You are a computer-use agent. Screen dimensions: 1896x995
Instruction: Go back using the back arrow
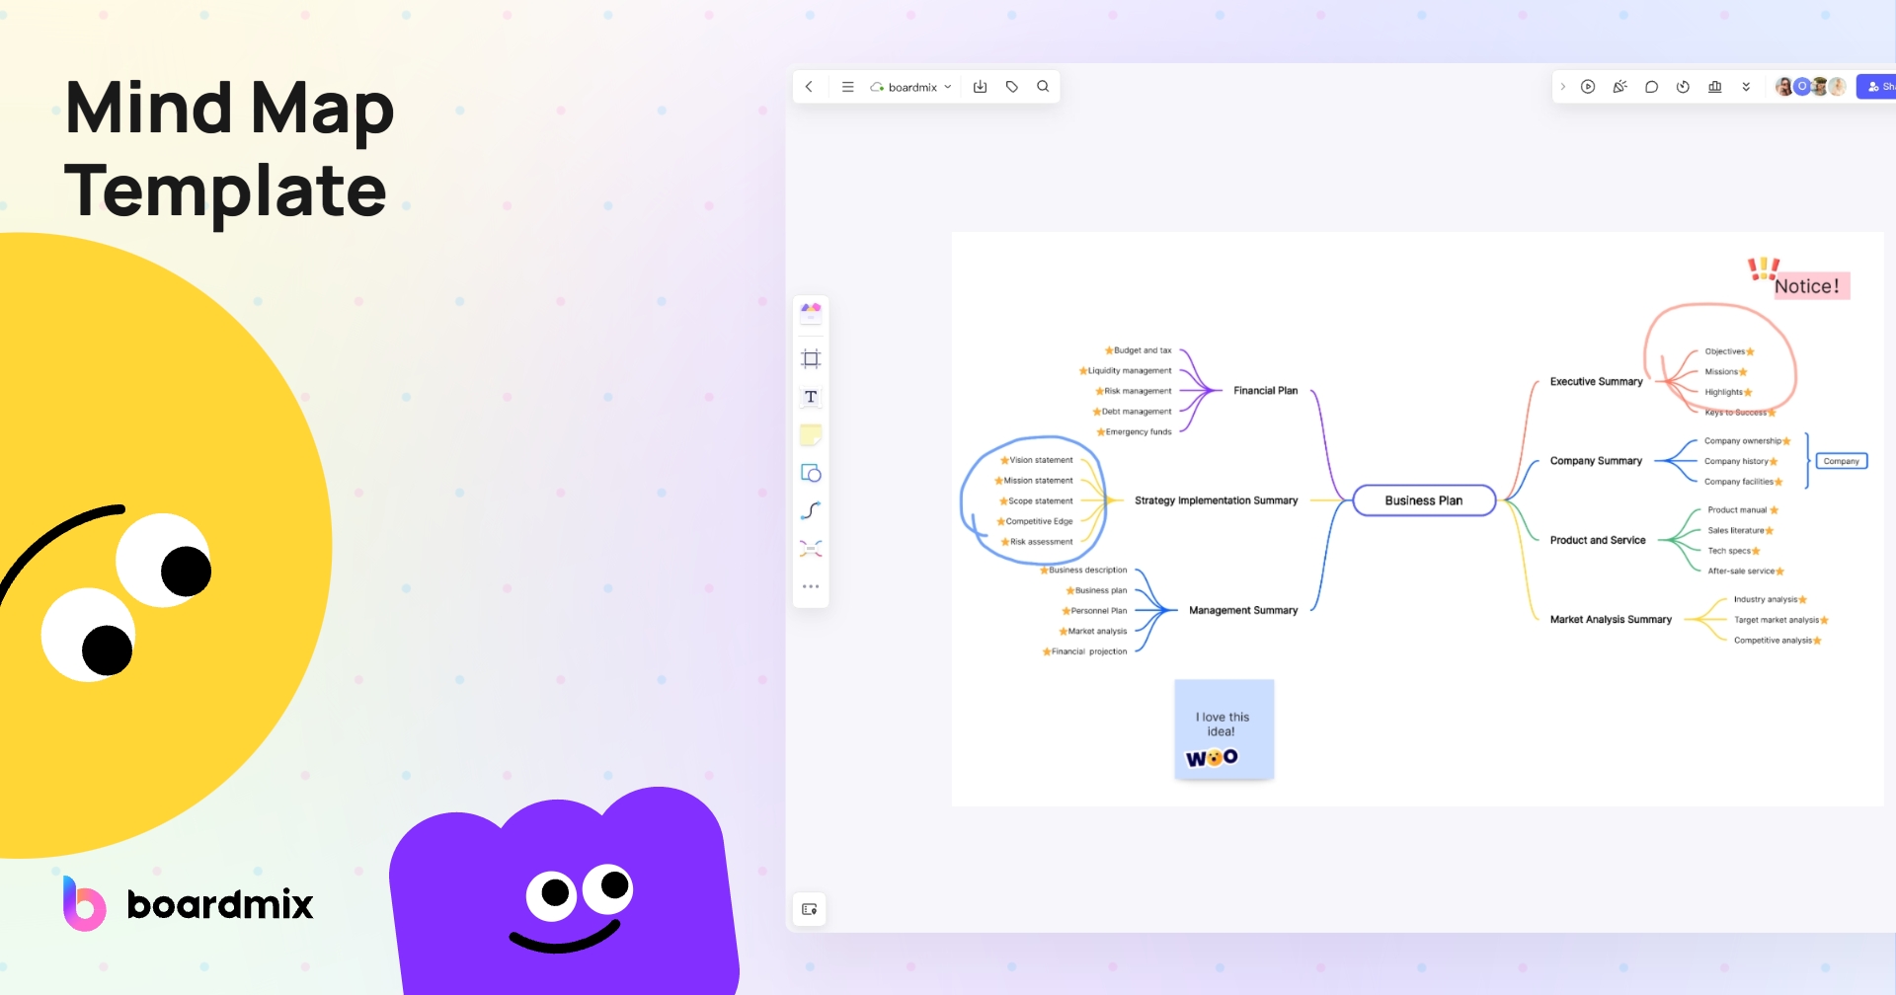809,86
